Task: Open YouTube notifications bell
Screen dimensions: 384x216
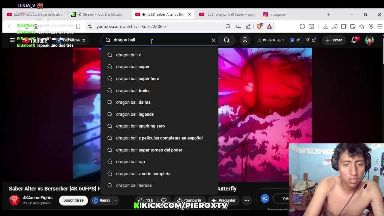Action: (354, 40)
